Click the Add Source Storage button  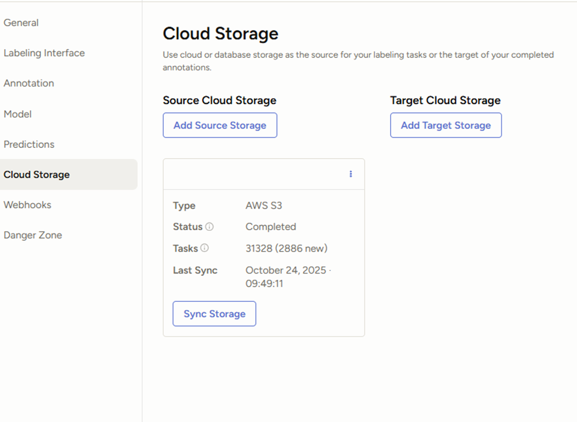pos(220,125)
